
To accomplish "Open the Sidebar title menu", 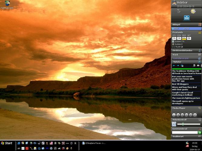I will tap(182, 2).
